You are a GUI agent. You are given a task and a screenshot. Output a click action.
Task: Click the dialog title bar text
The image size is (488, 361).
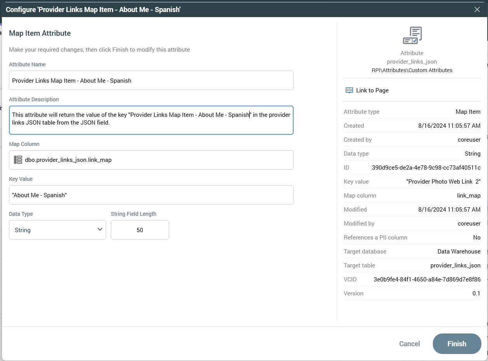tap(93, 10)
